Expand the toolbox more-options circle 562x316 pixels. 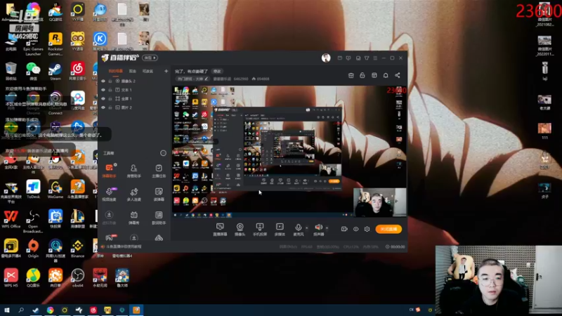coord(163,153)
